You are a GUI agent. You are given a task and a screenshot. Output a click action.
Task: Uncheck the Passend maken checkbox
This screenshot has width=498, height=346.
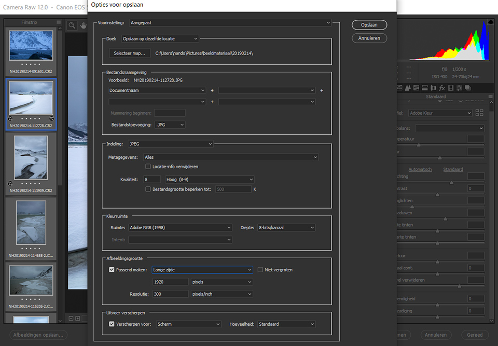pyautogui.click(x=112, y=270)
